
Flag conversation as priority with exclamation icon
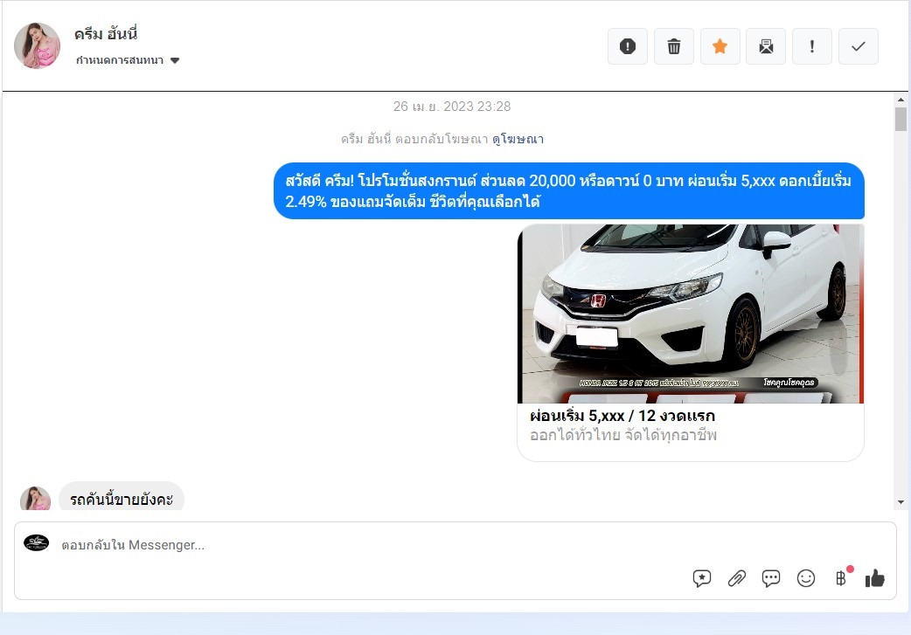pyautogui.click(x=812, y=46)
